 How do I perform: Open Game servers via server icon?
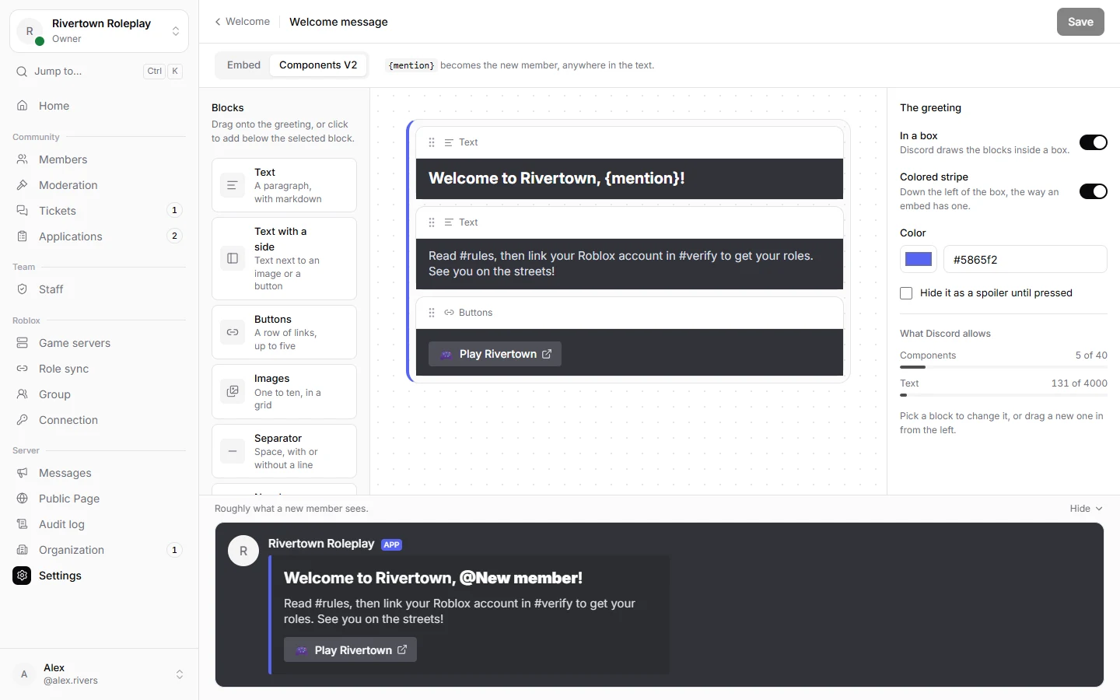pos(23,343)
